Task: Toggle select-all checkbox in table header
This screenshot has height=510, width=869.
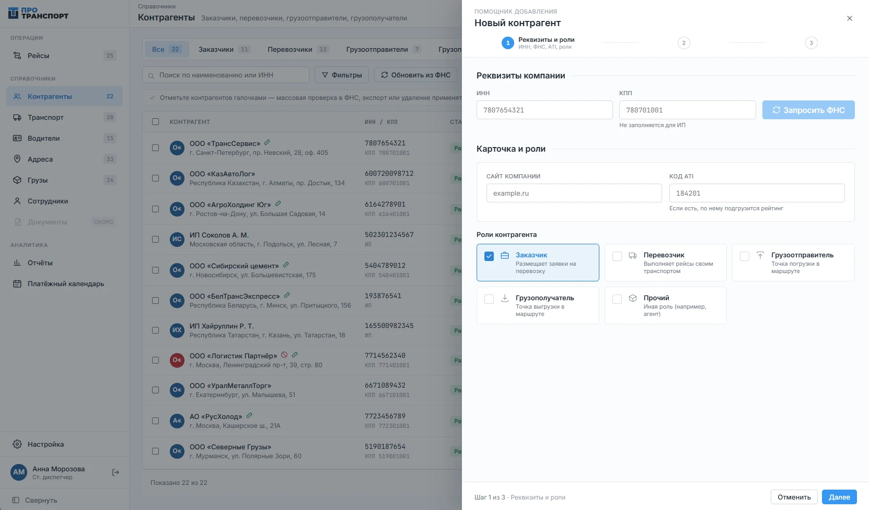Action: point(155,121)
